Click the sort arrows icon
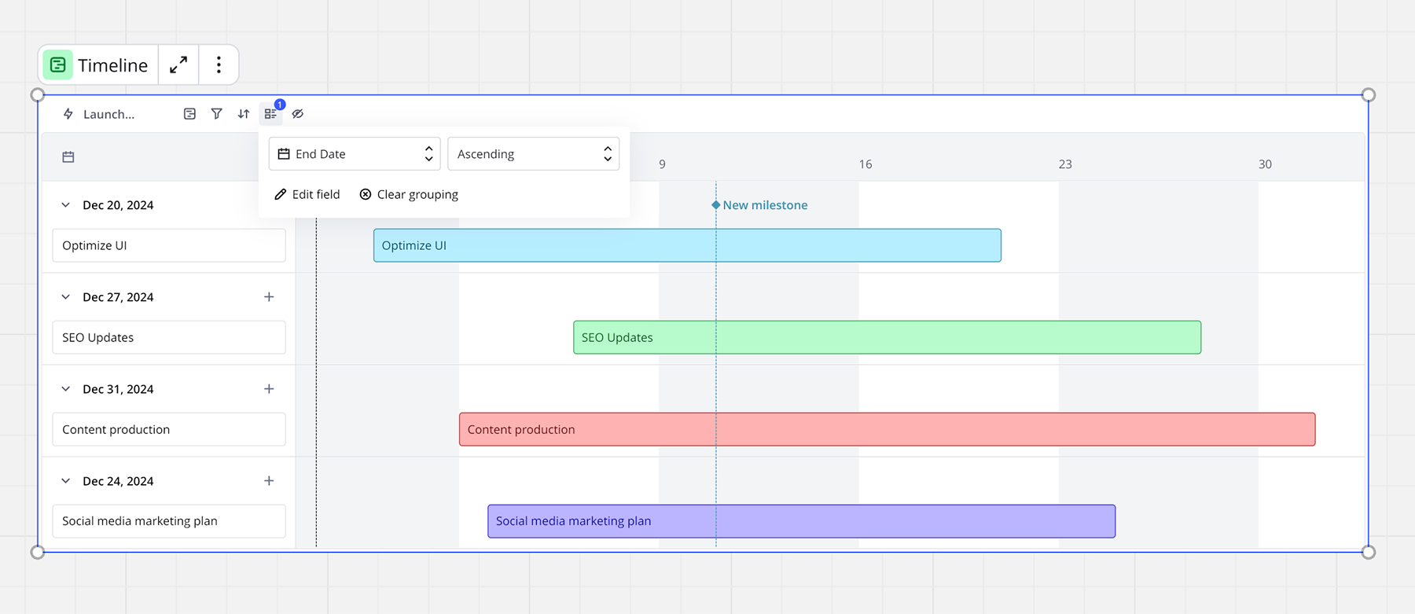The width and height of the screenshot is (1415, 614). 244,114
